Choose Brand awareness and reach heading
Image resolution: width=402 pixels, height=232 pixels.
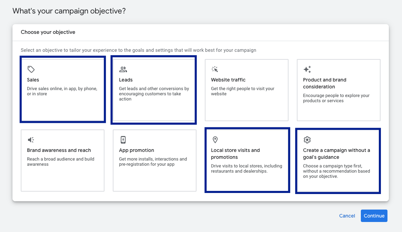[x=59, y=150]
